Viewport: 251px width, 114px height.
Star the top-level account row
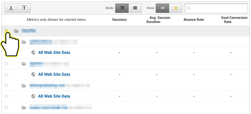coord(7,31)
